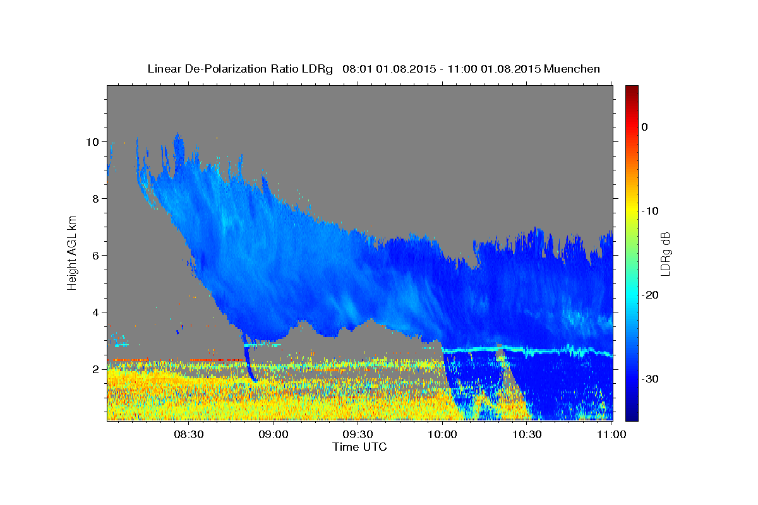Click the colorbar tick label 0

645,127
